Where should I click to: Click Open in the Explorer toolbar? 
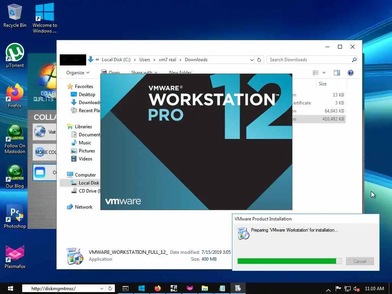point(110,72)
